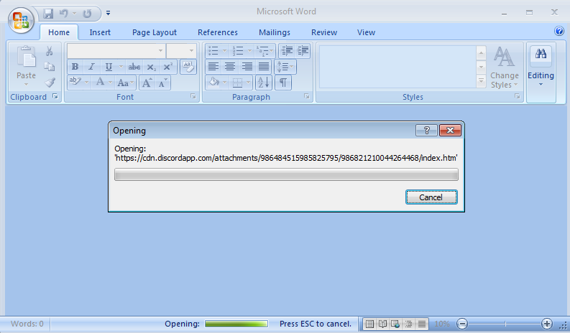
Task: Toggle Center alignment
Action: 230,67
